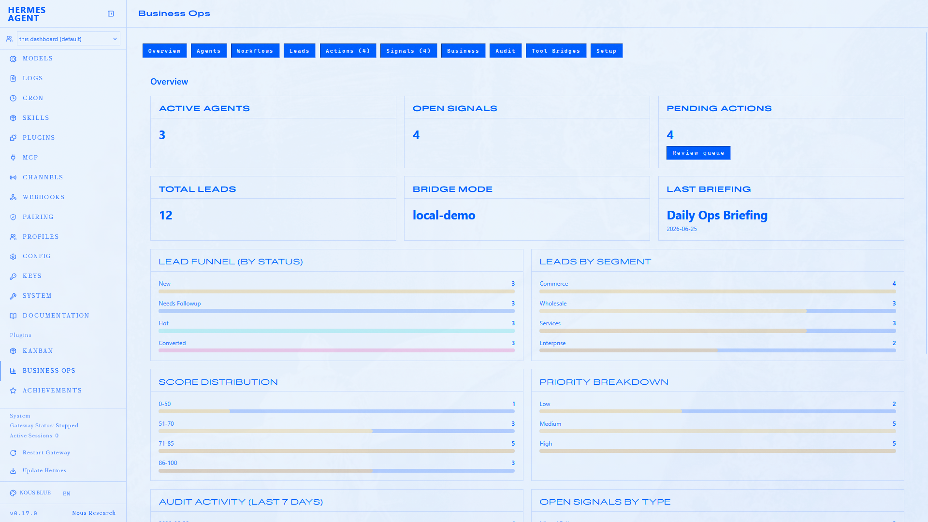The image size is (928, 522).
Task: Switch to the Agents tab
Action: (x=209, y=51)
